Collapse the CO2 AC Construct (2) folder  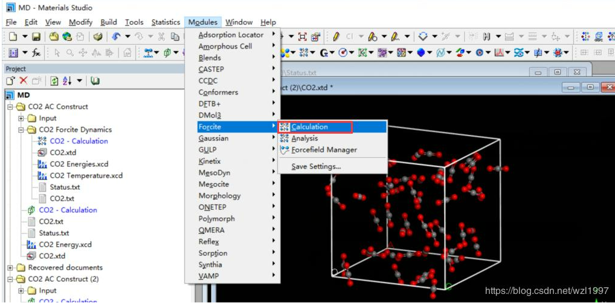[x=10, y=279]
